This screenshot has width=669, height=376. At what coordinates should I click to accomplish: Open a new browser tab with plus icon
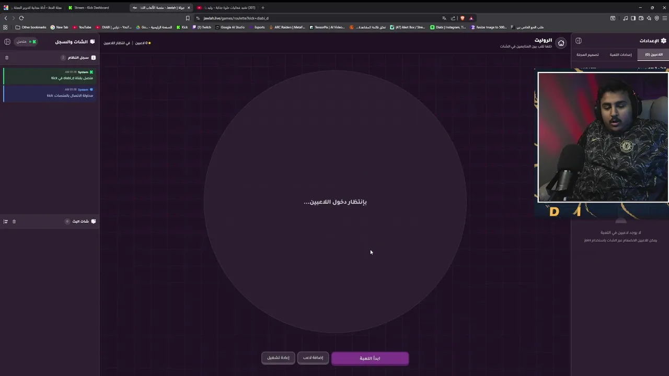[x=262, y=7]
